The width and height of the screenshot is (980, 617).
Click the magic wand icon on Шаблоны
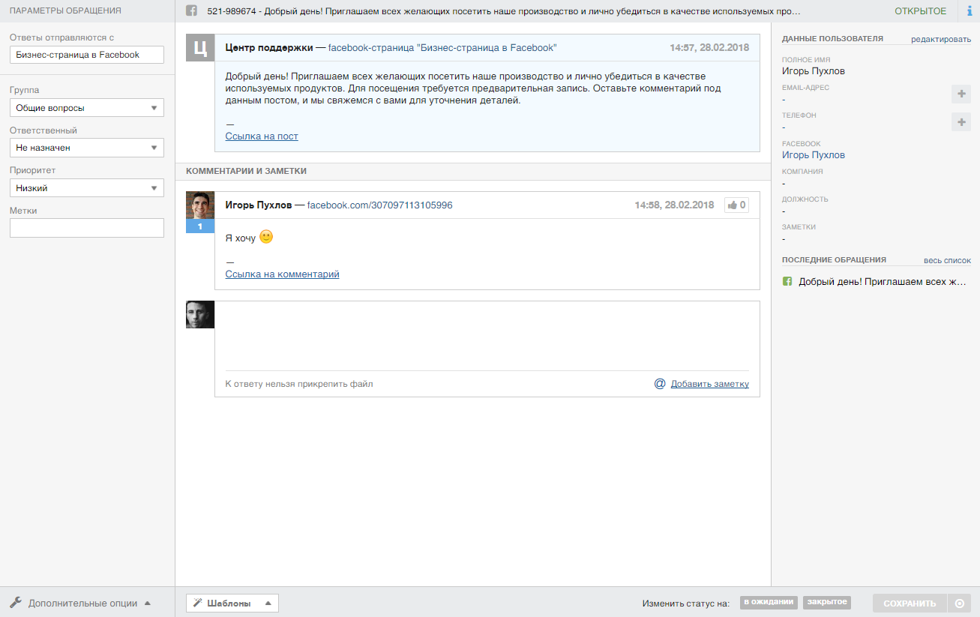(198, 603)
